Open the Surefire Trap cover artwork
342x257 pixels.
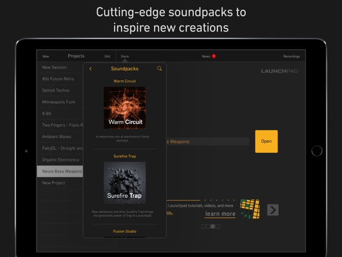(125, 183)
